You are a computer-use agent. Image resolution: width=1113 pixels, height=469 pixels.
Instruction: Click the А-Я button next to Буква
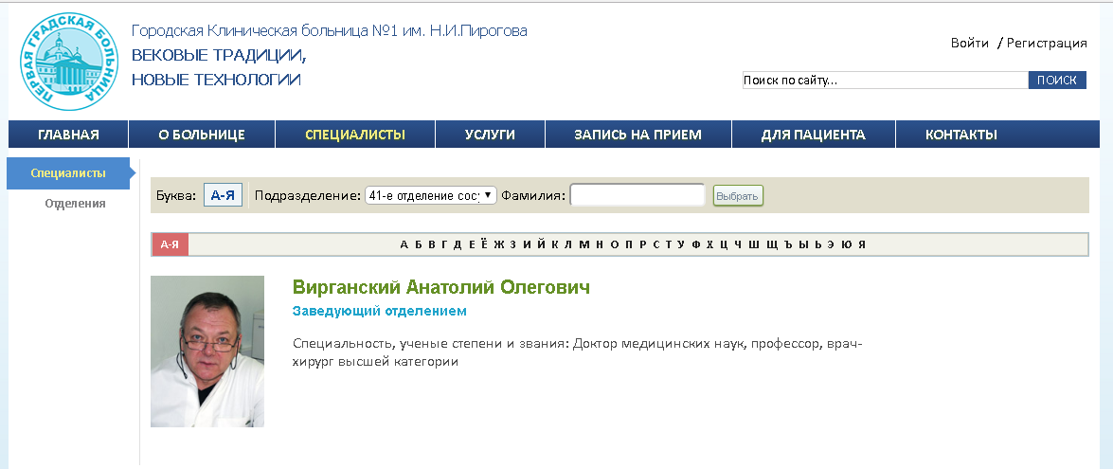(223, 195)
